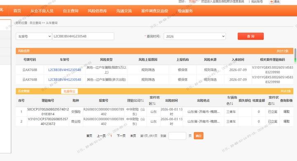
Task: Focus the page number jump input
Action: tap(177, 136)
